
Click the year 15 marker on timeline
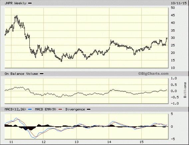tap(142, 142)
